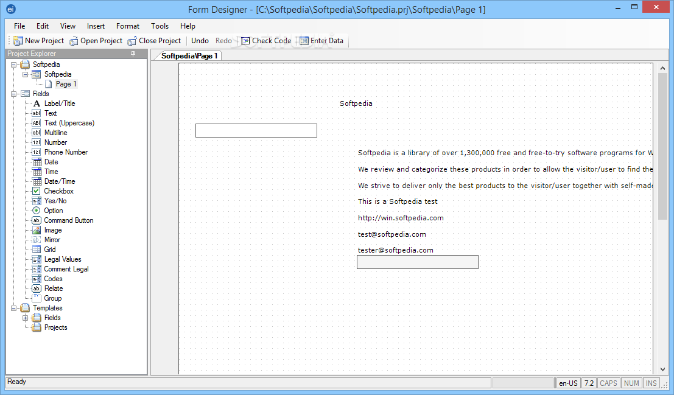Select the Codes field icon
This screenshot has height=395, width=674.
point(37,279)
